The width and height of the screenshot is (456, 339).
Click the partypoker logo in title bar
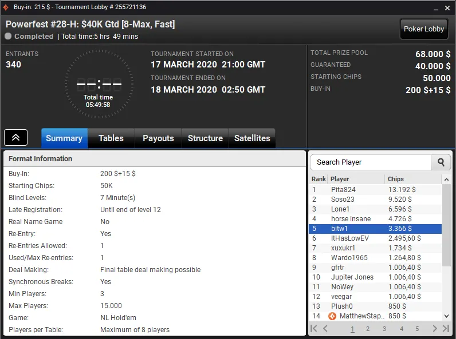coord(6,7)
